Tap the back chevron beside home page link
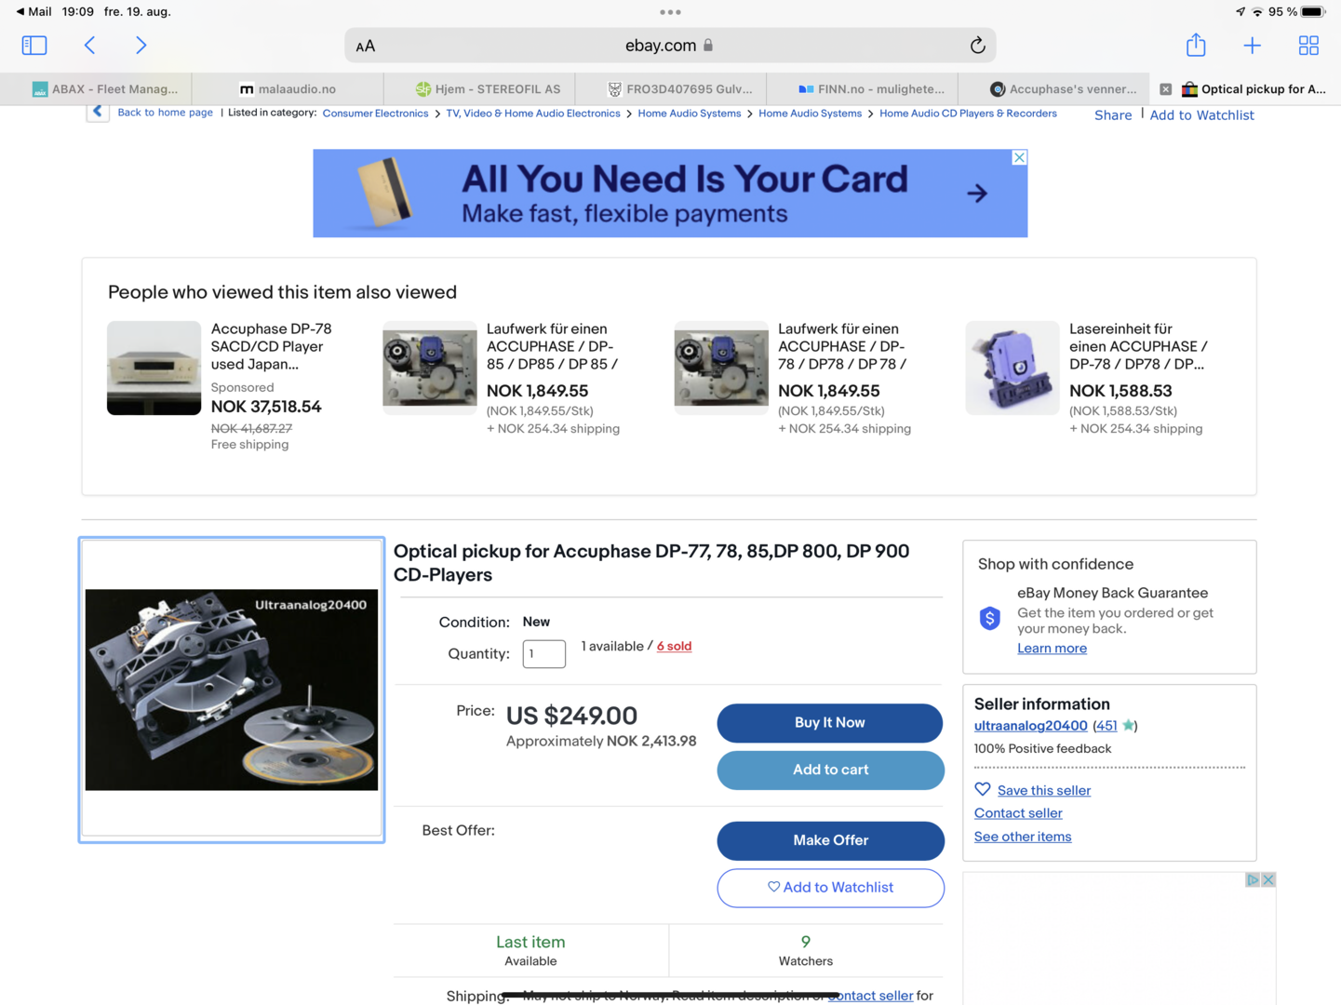Viewport: 1341px width, 1005px height. click(98, 112)
